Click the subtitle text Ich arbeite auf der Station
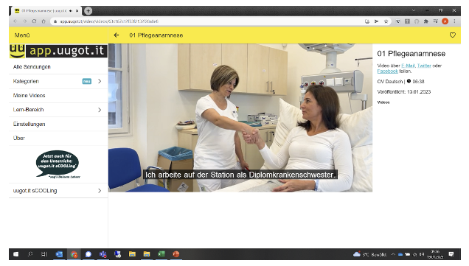469x266 pixels. (240, 175)
